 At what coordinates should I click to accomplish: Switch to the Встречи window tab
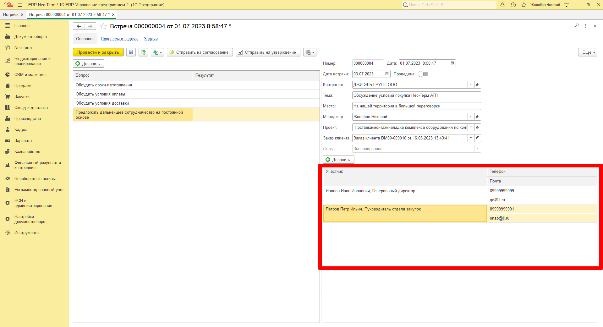11,15
